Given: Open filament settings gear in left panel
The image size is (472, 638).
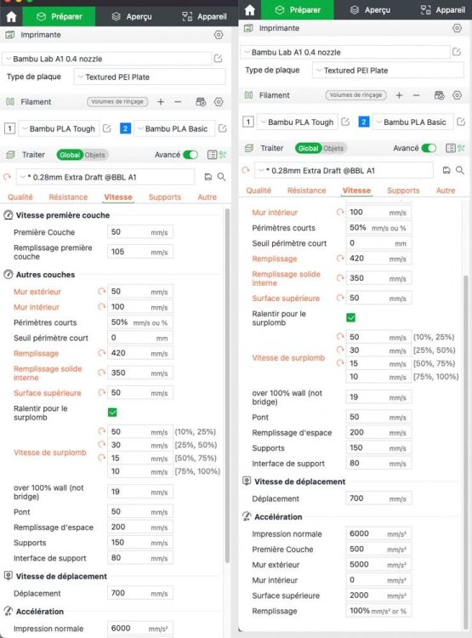Looking at the screenshot, I should click(x=219, y=102).
